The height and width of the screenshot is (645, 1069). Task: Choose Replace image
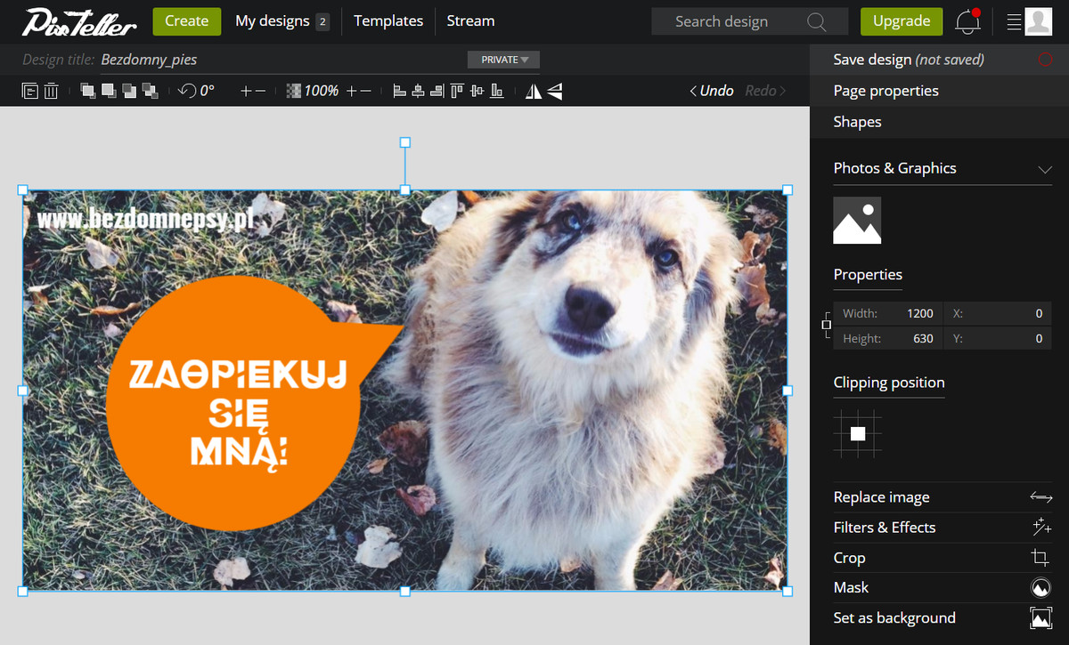pyautogui.click(x=943, y=497)
